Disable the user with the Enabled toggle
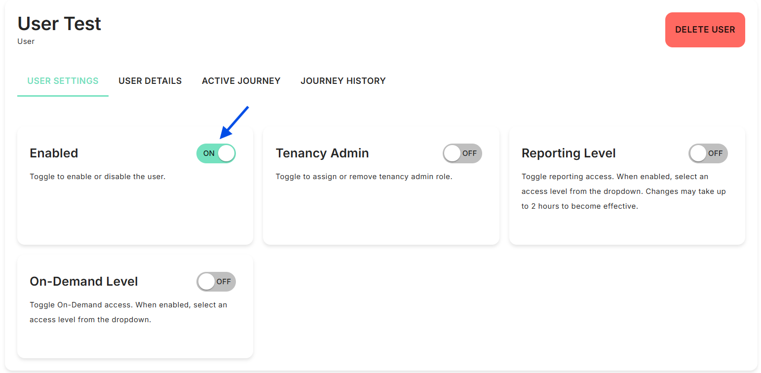The image size is (761, 373). 216,153
